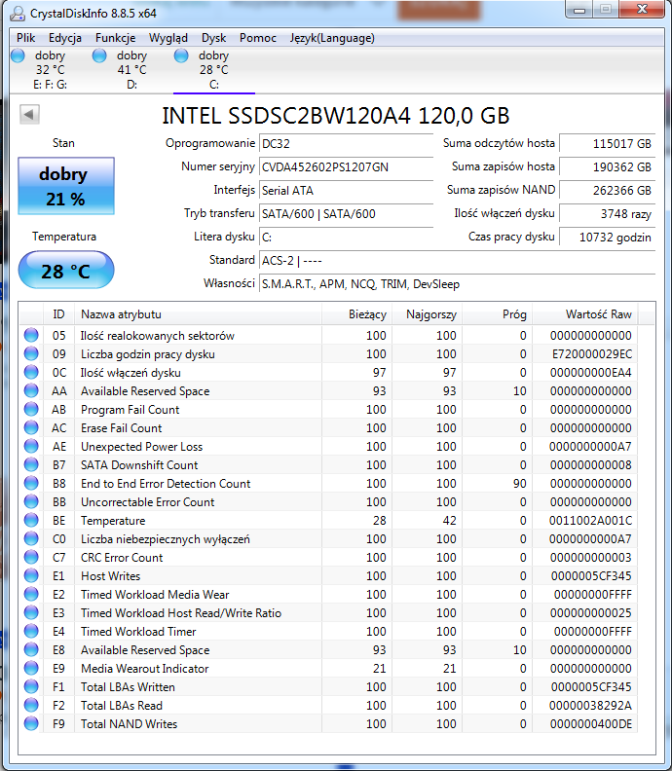
Task: Click the Próg column header
Action: (x=498, y=314)
